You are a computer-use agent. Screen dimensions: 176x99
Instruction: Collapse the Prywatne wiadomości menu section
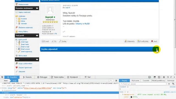coord(37,8)
